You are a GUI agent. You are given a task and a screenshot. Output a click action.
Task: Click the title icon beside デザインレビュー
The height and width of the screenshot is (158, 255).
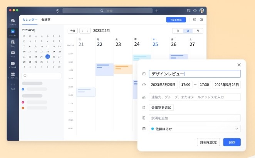(x=144, y=74)
